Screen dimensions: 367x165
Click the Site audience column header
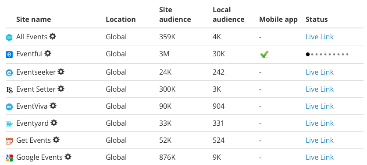click(175, 14)
